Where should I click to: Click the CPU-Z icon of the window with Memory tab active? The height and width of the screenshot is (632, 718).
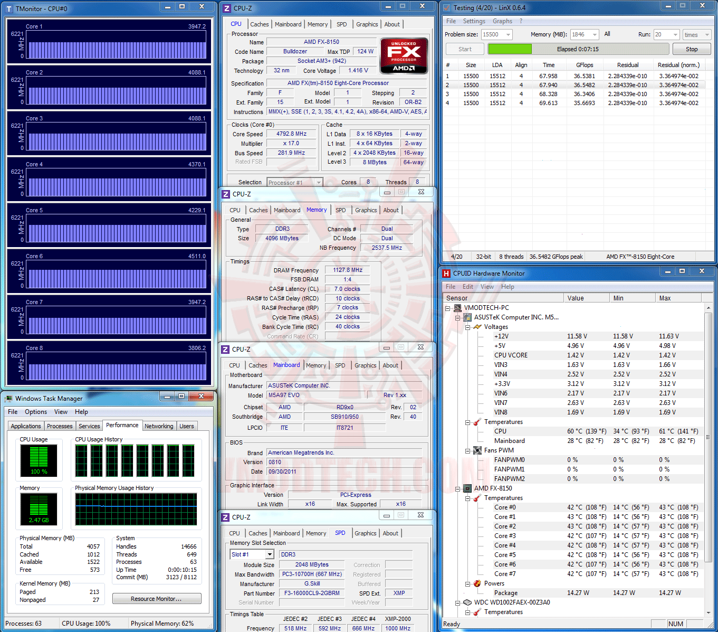tap(226, 194)
